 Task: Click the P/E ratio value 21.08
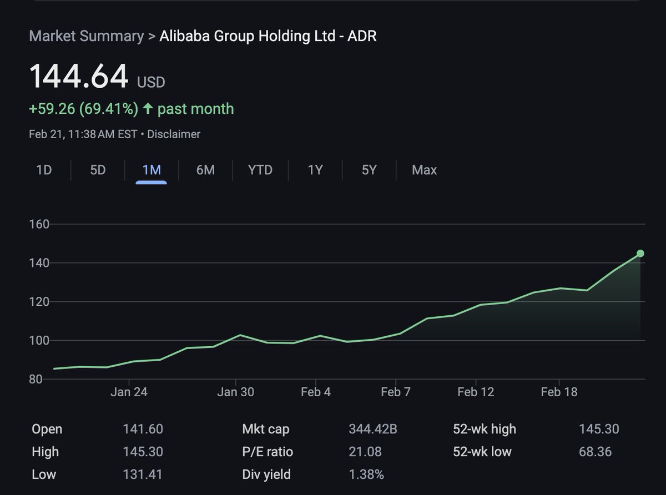click(365, 452)
